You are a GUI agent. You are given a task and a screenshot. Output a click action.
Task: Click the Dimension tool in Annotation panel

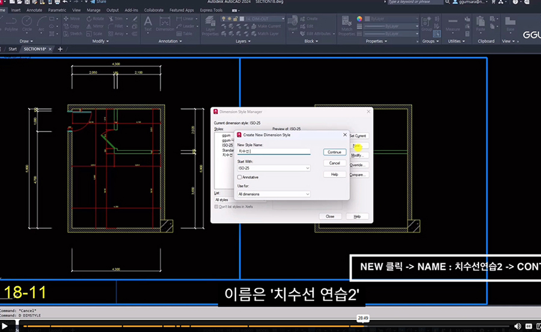pos(165,22)
